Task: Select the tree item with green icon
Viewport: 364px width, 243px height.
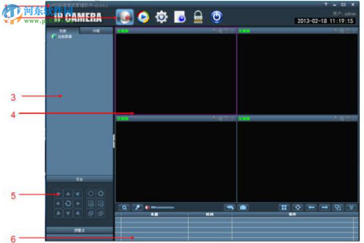Action: tap(62, 36)
